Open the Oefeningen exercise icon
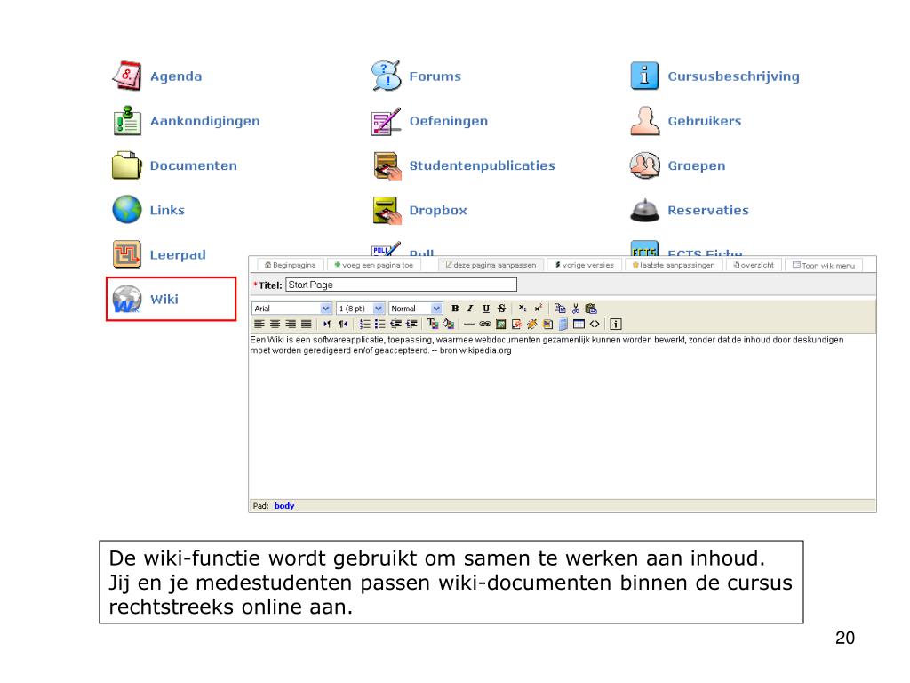910x683 pixels. pyautogui.click(x=386, y=121)
